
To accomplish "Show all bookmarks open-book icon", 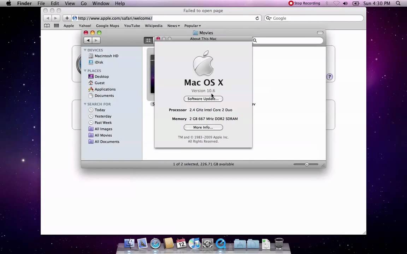I will click(x=47, y=26).
